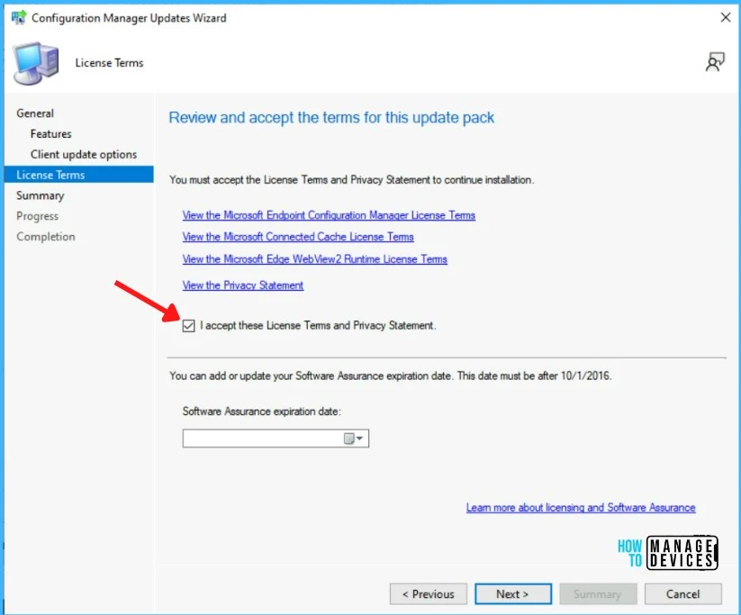
Task: Open Edge WebView2 Runtime License Terms link
Action: click(x=315, y=259)
